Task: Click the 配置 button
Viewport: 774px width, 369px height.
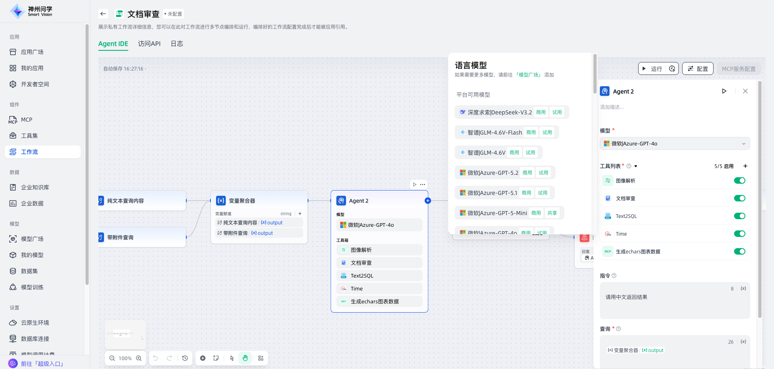Action: point(697,69)
